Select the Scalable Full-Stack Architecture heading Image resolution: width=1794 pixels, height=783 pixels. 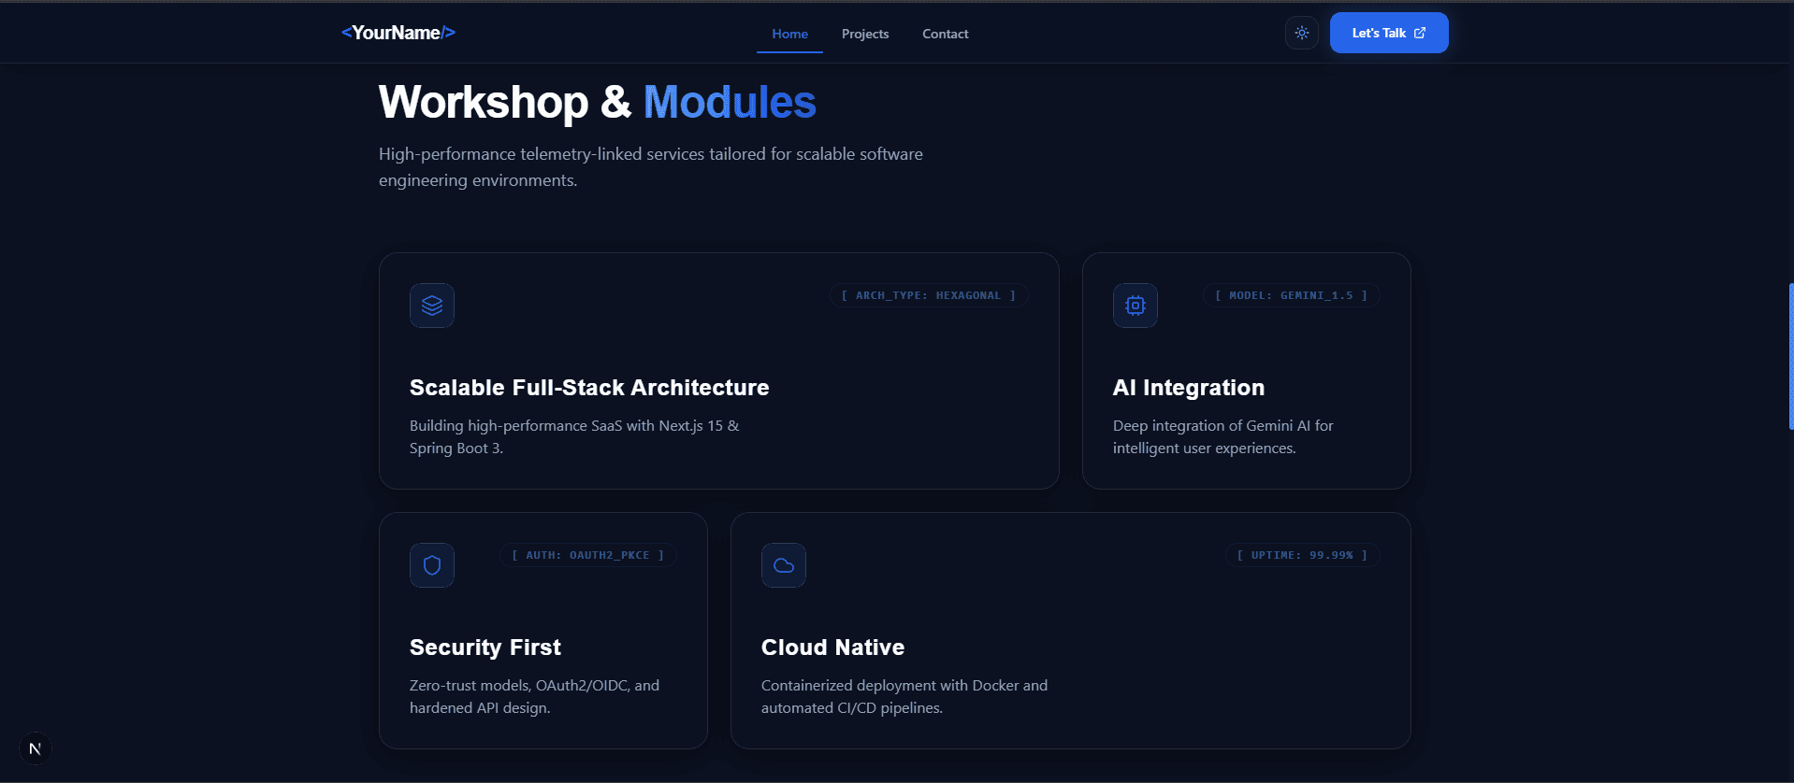pyautogui.click(x=589, y=388)
